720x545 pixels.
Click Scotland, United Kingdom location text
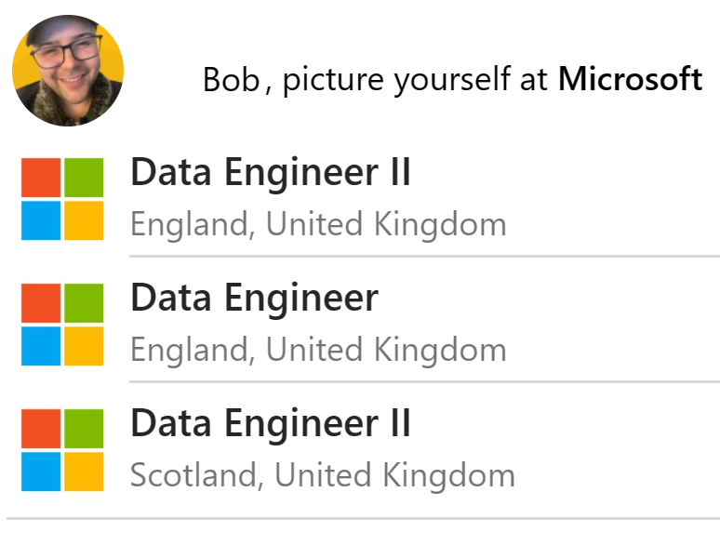[x=322, y=475]
